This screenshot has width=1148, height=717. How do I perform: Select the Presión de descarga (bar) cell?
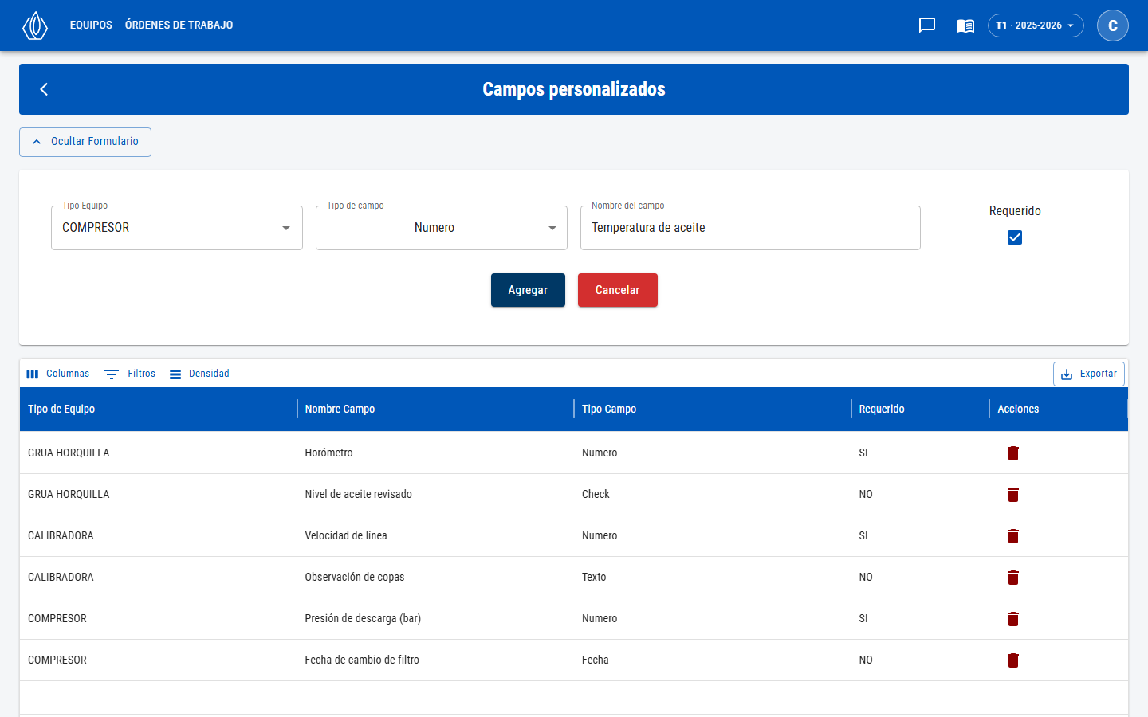[435, 618]
